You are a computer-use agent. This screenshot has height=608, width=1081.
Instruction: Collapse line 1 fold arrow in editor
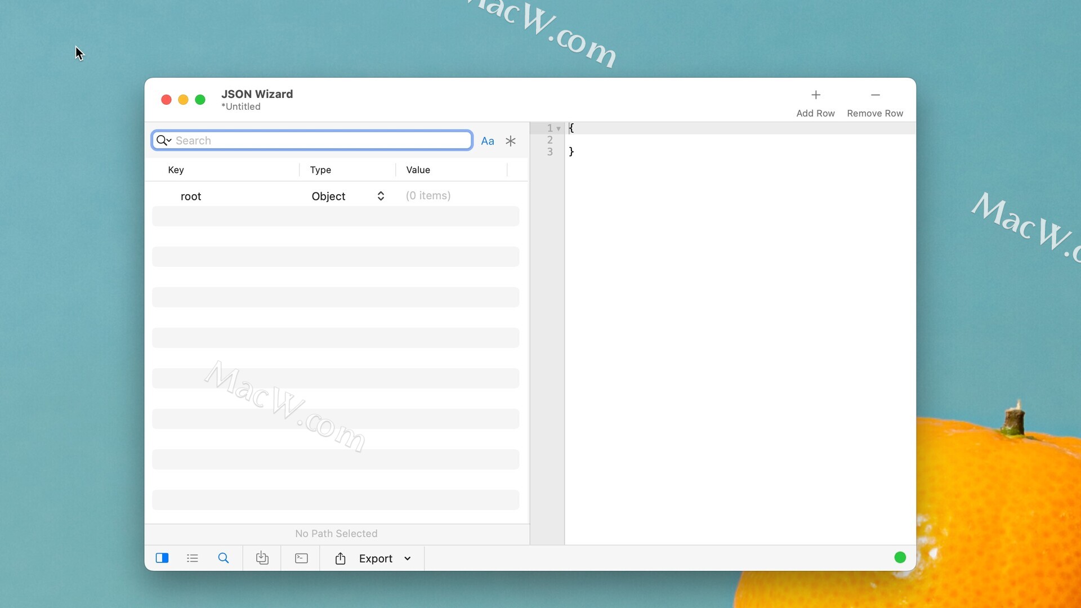559,129
